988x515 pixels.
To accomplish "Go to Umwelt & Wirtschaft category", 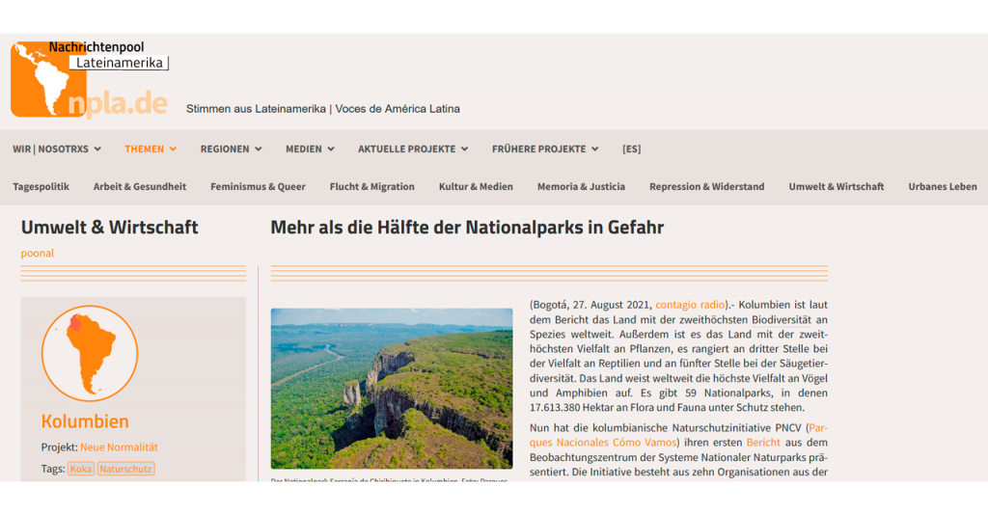I will point(837,186).
